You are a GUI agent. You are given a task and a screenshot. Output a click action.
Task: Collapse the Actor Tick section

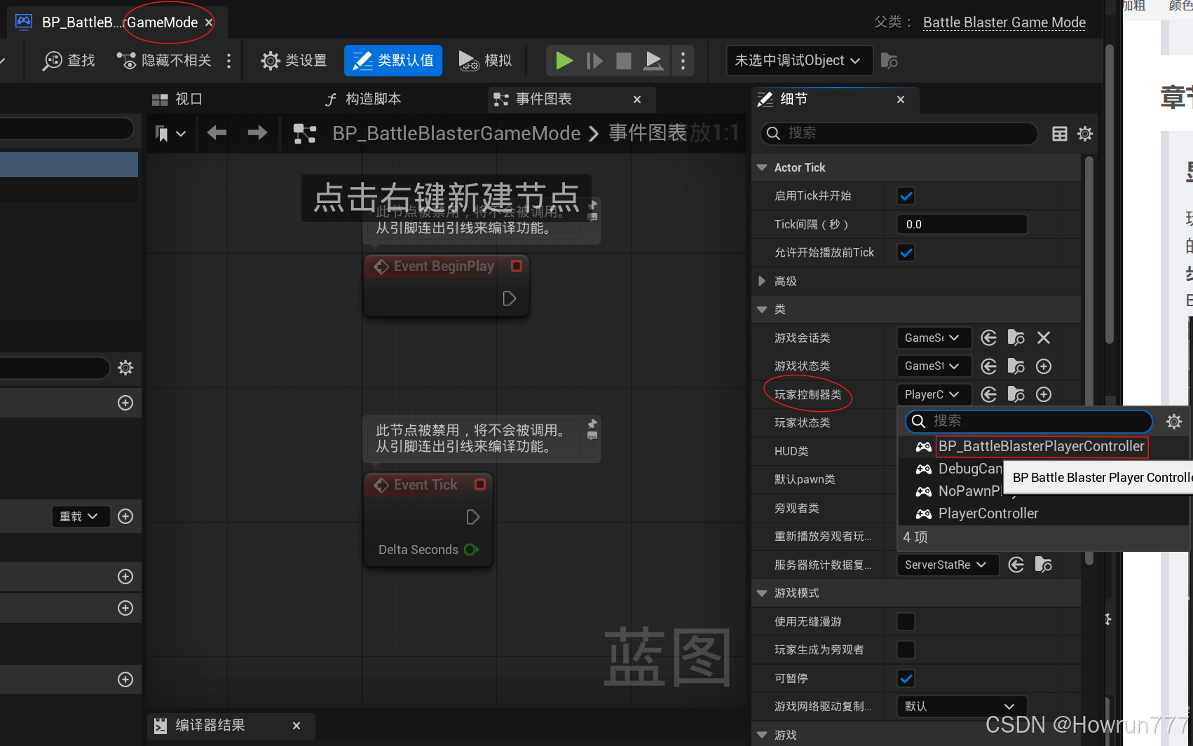point(762,167)
